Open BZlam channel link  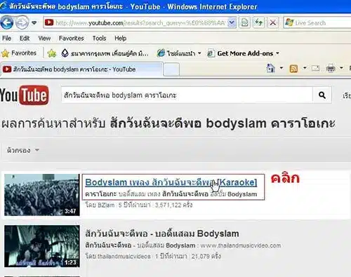(106, 205)
